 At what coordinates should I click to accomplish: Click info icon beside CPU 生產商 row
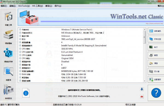click(x=20, y=55)
